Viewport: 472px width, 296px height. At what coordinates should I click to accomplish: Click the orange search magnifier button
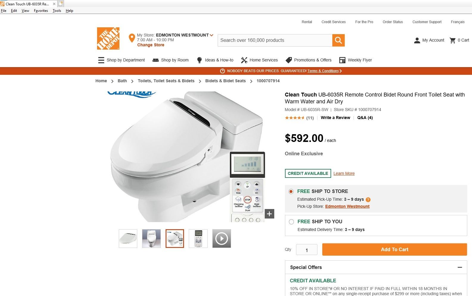[338, 40]
